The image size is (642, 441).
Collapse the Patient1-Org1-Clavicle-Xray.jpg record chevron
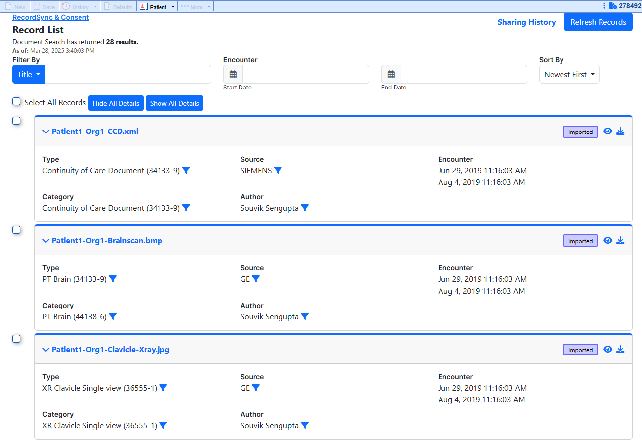click(x=46, y=350)
